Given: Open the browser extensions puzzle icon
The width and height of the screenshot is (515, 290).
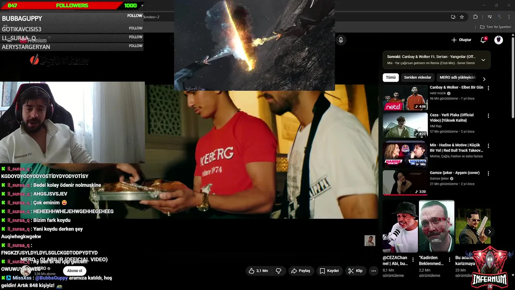Looking at the screenshot, I should pos(476,17).
